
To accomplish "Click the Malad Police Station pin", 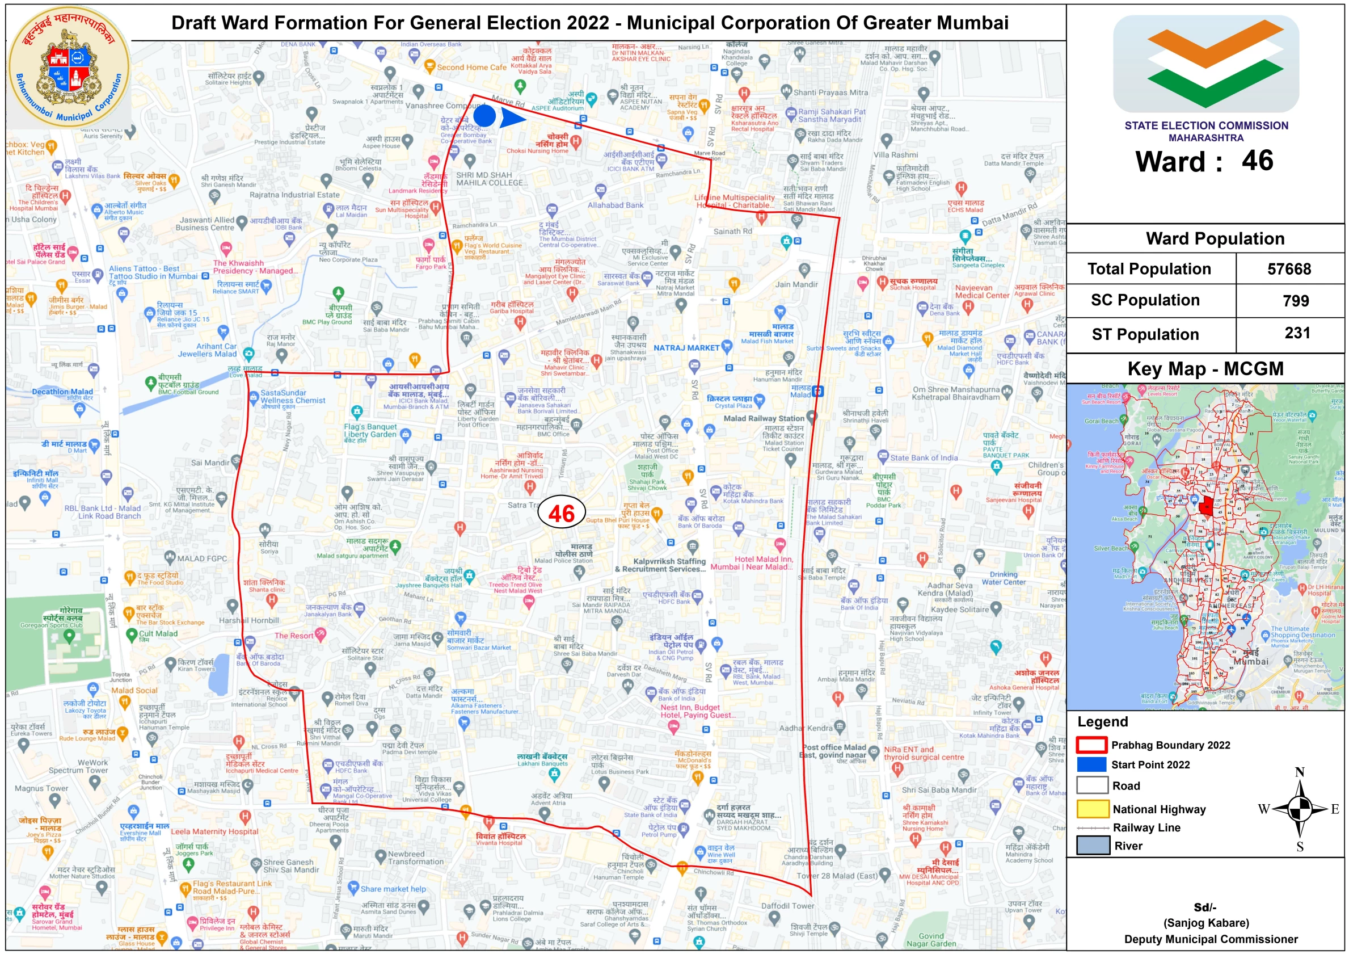I will point(579,570).
